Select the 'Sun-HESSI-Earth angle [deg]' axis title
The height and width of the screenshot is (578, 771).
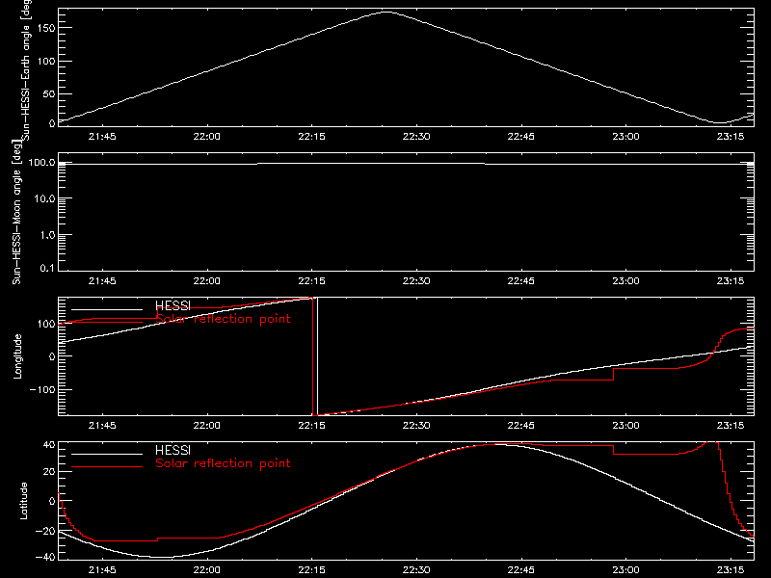[26, 69]
